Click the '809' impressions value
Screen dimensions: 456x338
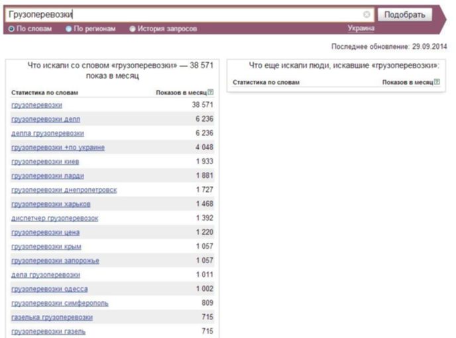(207, 303)
